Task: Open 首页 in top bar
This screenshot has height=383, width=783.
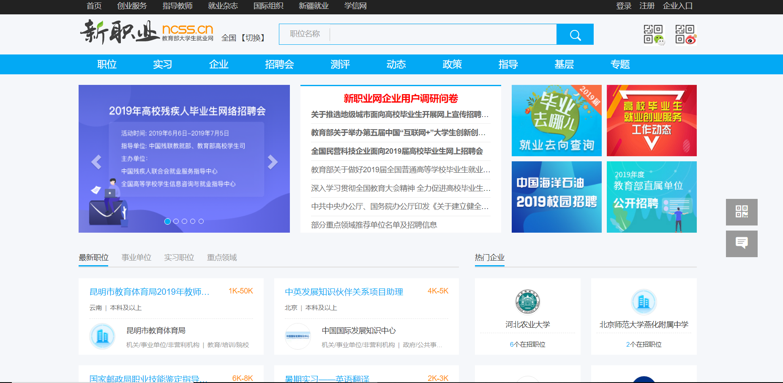Action: [x=94, y=6]
